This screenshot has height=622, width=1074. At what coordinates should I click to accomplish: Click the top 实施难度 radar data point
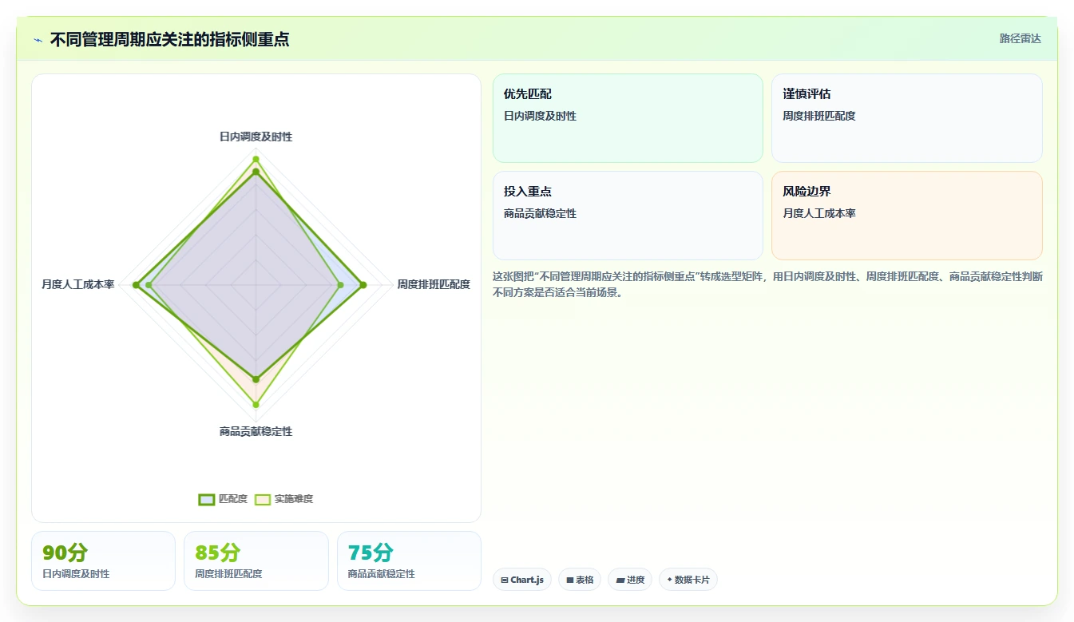(x=256, y=159)
